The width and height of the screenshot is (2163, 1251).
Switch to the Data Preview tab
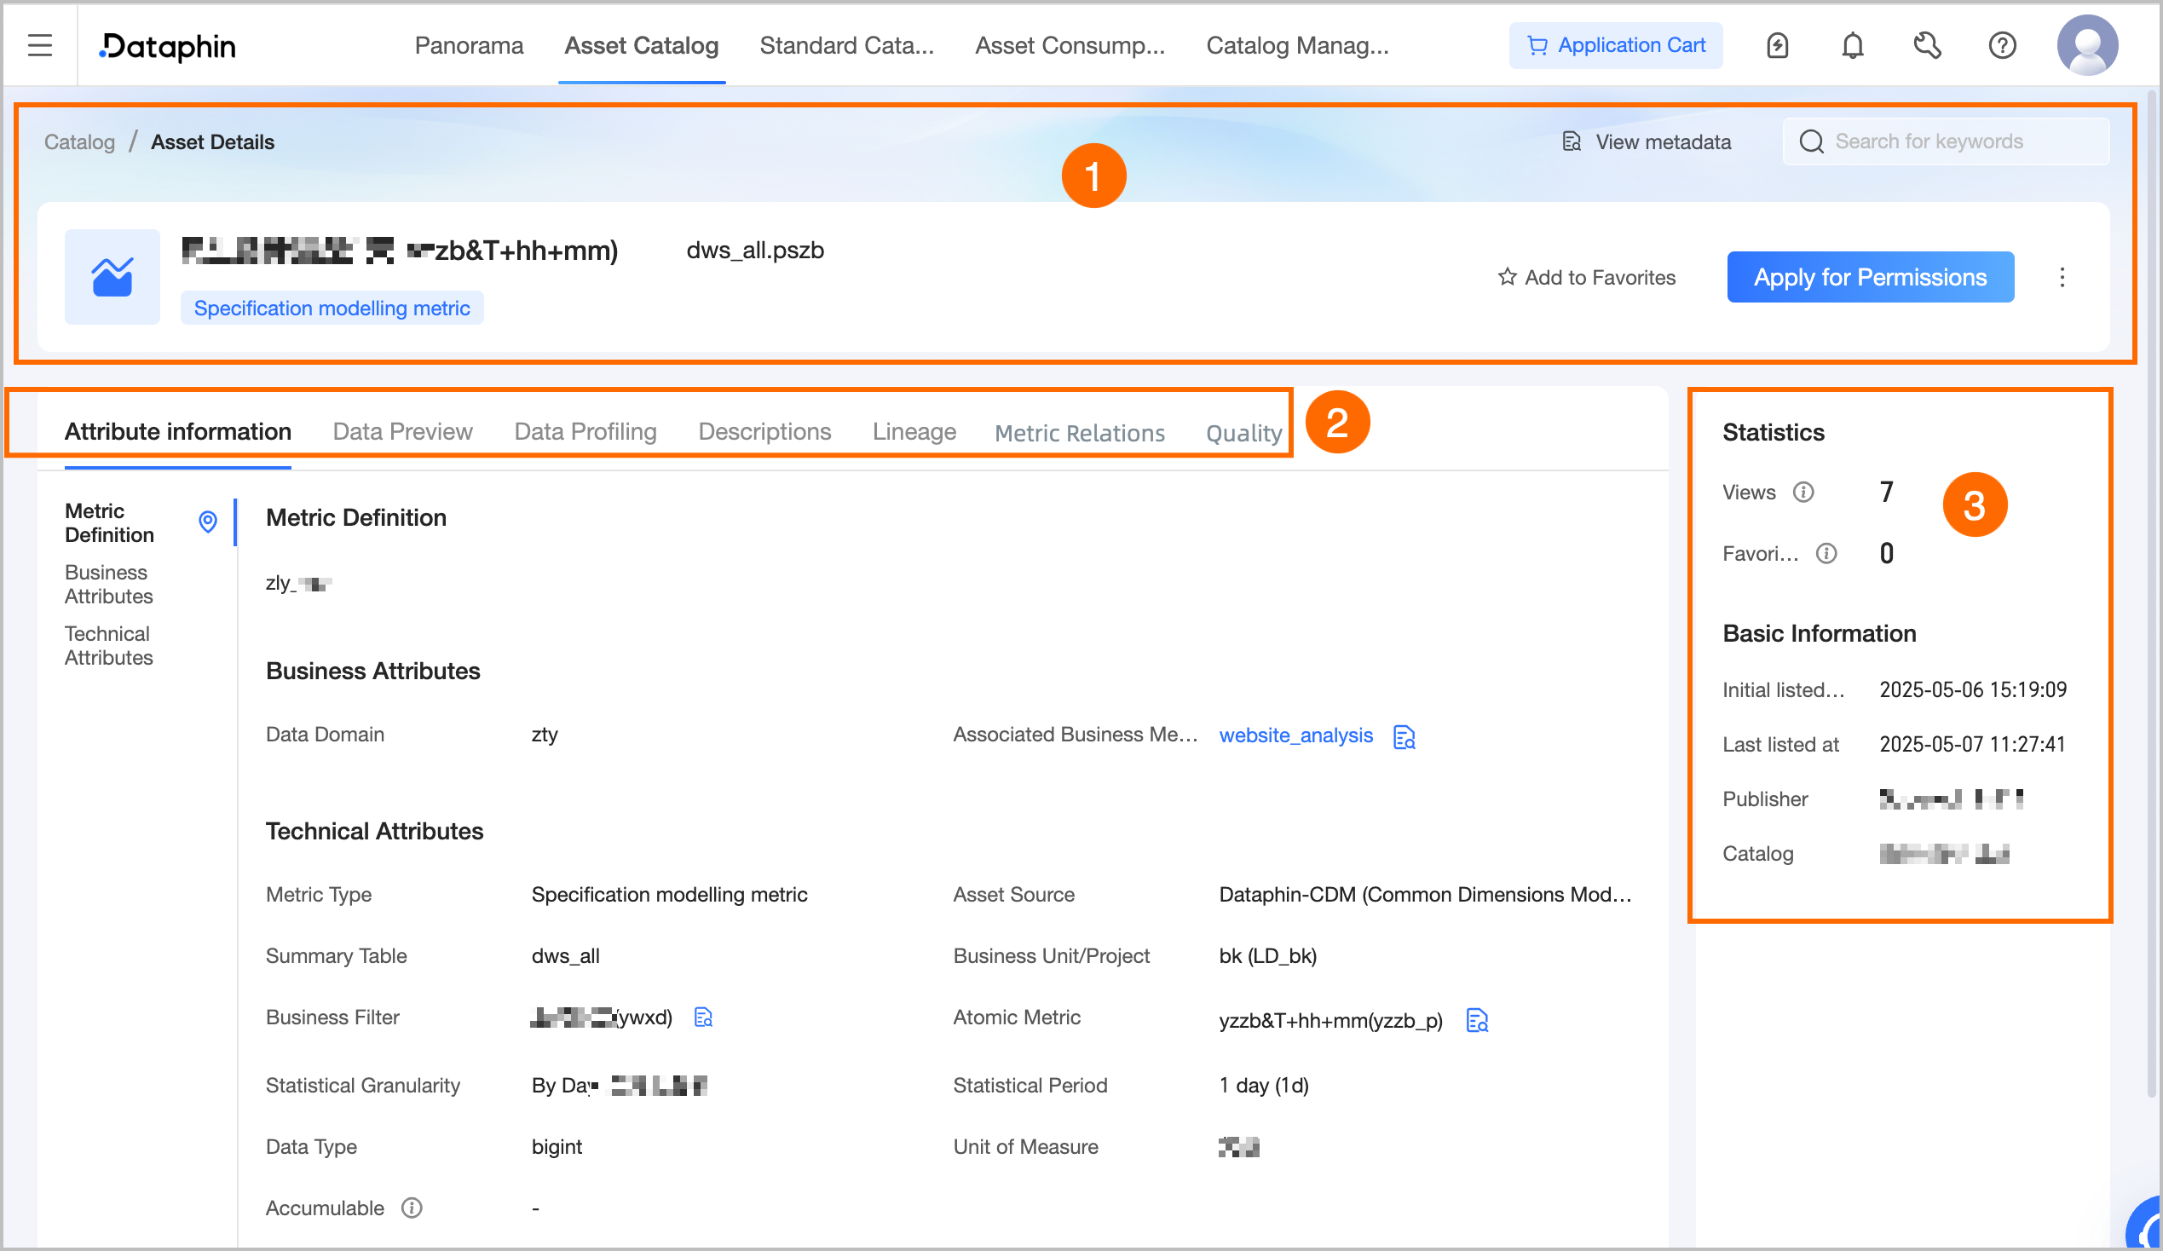402,431
